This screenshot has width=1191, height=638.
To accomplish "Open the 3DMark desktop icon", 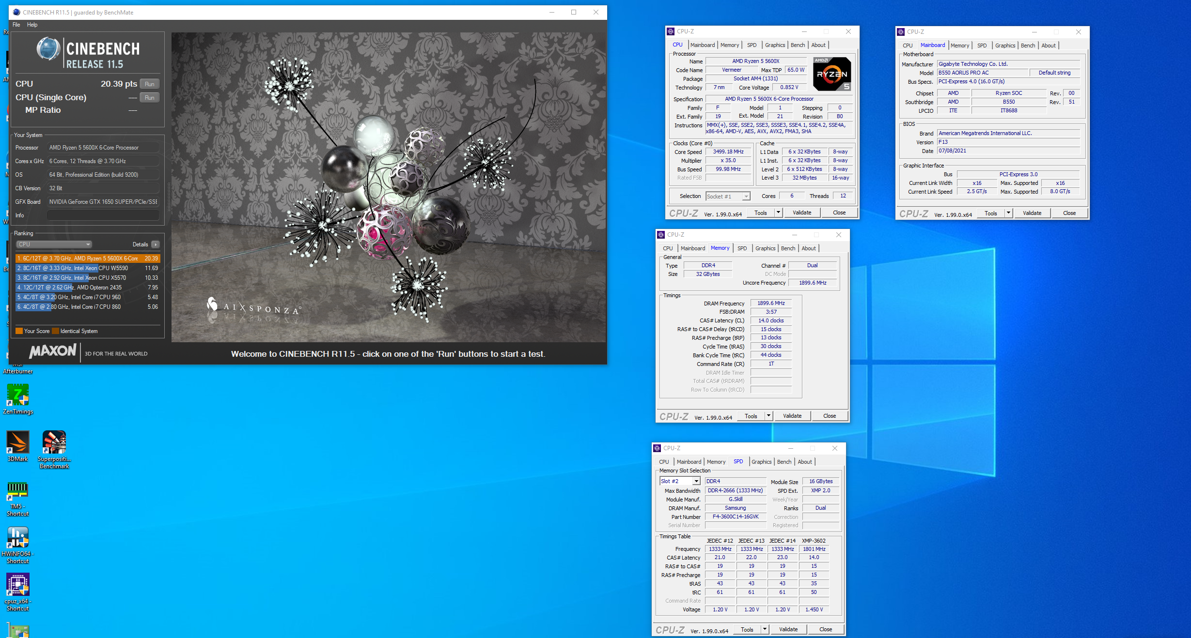I will pos(18,446).
